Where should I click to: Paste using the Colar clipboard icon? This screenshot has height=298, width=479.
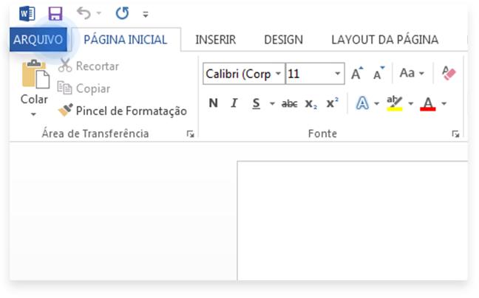(35, 74)
